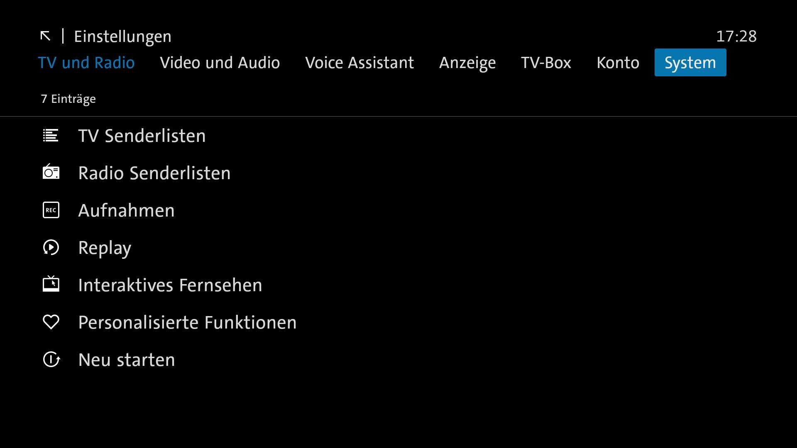Viewport: 797px width, 448px height.
Task: Select the Voice Assistant tab
Action: (x=359, y=63)
